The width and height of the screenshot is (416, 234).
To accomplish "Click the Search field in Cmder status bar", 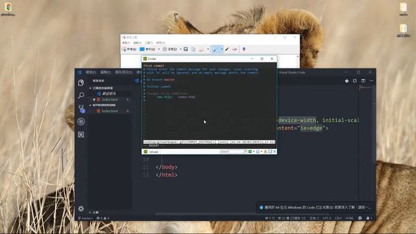I will pos(233,151).
